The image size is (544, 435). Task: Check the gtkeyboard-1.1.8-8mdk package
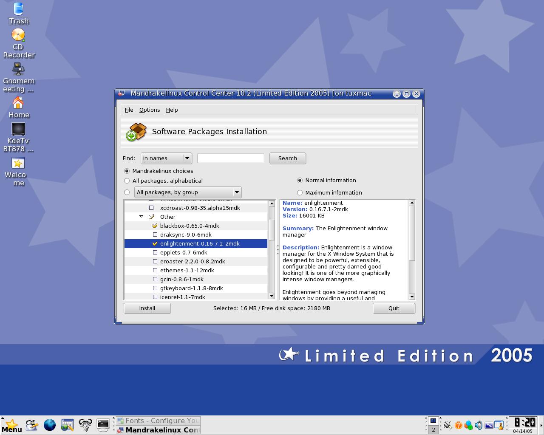pos(155,288)
